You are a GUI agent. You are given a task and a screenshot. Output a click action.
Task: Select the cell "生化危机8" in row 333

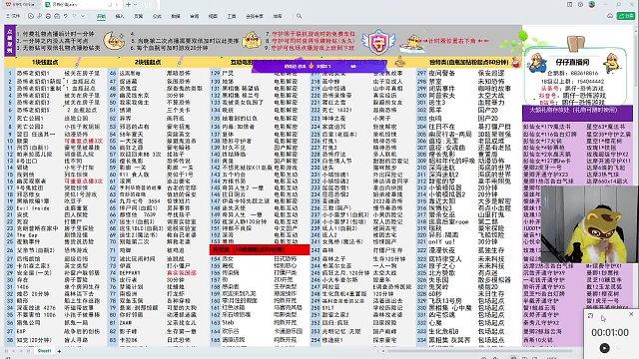[443, 331]
